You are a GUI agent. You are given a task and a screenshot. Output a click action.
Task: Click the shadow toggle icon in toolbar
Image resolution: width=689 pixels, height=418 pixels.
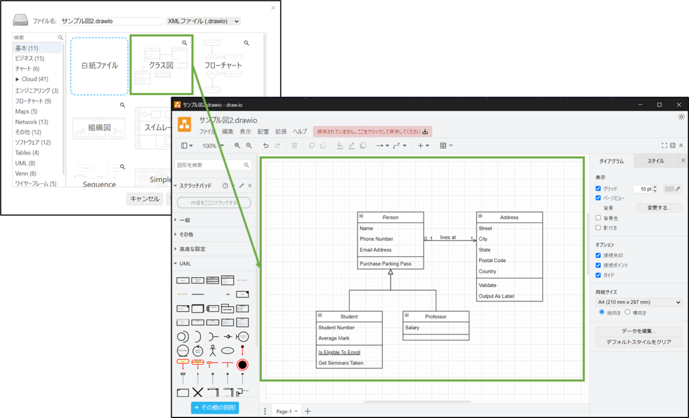pyautogui.click(x=363, y=146)
